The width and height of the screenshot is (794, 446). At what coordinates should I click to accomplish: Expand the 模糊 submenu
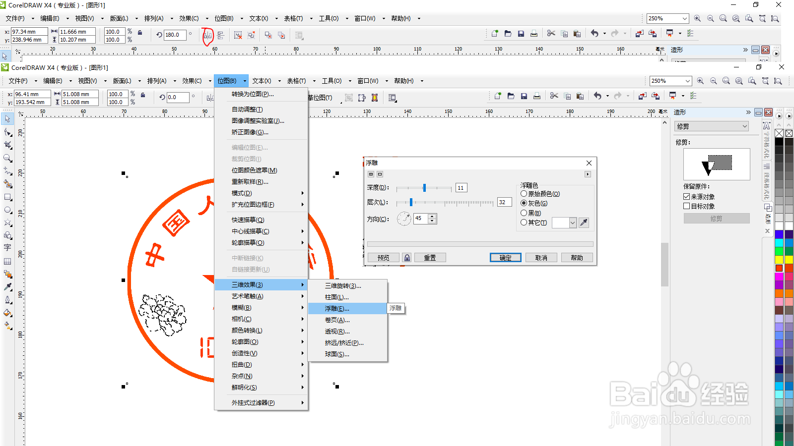pos(261,308)
